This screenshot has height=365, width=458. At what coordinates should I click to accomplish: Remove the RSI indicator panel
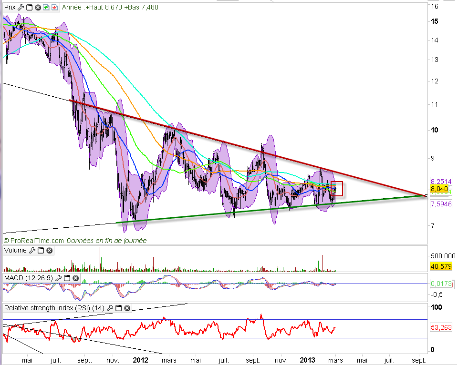pyautogui.click(x=127, y=308)
